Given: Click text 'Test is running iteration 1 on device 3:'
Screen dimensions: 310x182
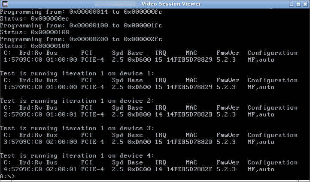Looking at the screenshot, I should click(77, 128).
